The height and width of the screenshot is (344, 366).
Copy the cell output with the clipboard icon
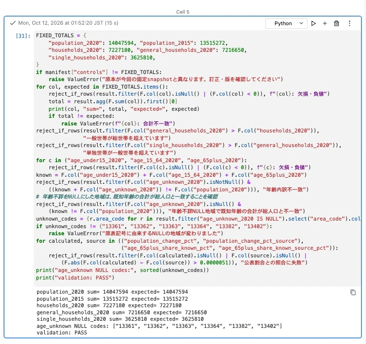353,292
